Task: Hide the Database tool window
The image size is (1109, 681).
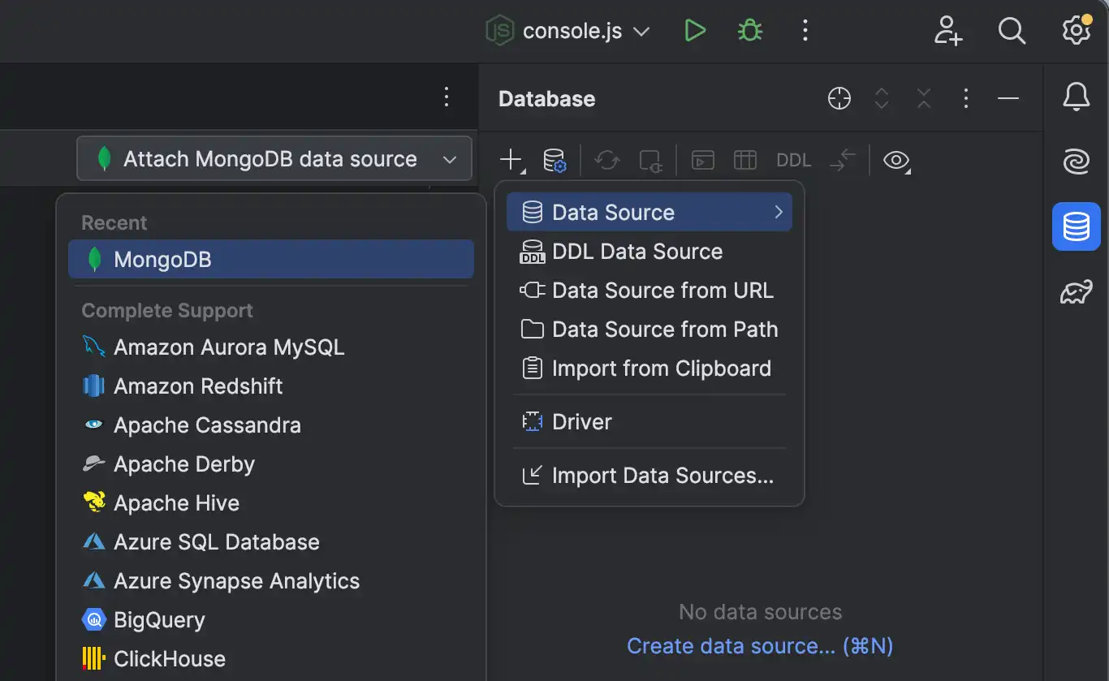Action: (1008, 98)
